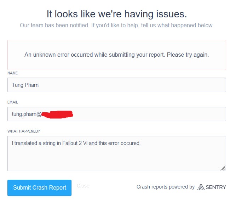Focus the Email input field
This screenshot has height=202, width=230.
(117, 114)
